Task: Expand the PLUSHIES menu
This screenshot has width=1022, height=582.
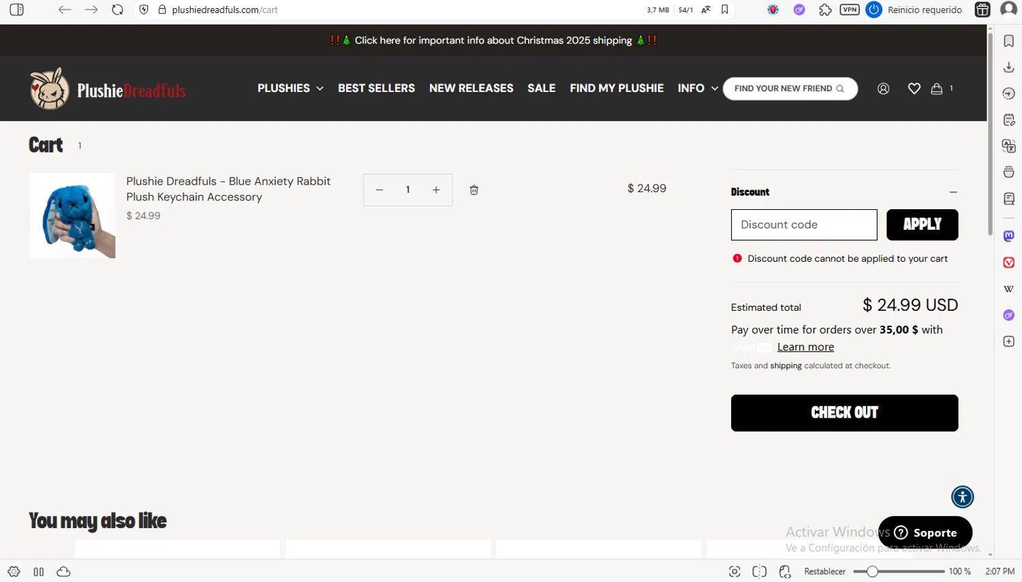Action: [x=290, y=88]
